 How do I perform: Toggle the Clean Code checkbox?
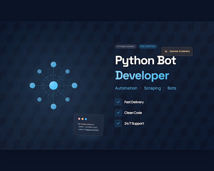pyautogui.click(x=118, y=113)
